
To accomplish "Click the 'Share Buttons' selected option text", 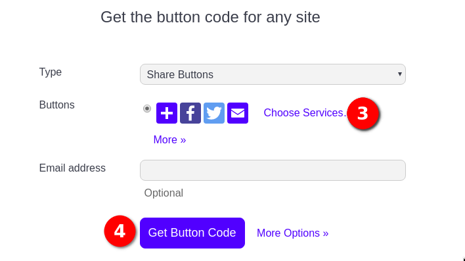I will [x=180, y=74].
